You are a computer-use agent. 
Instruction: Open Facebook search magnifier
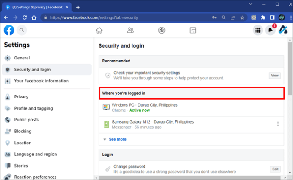pyautogui.click(x=21, y=30)
